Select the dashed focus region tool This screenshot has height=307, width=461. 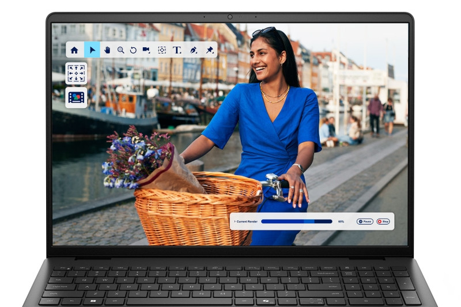point(162,50)
